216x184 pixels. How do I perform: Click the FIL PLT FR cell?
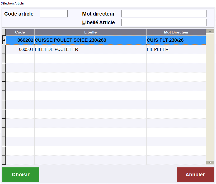(176, 50)
